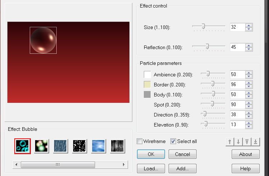Select the blue sky cloud effect thumbnail
The width and height of the screenshot is (269, 176).
click(x=98, y=146)
